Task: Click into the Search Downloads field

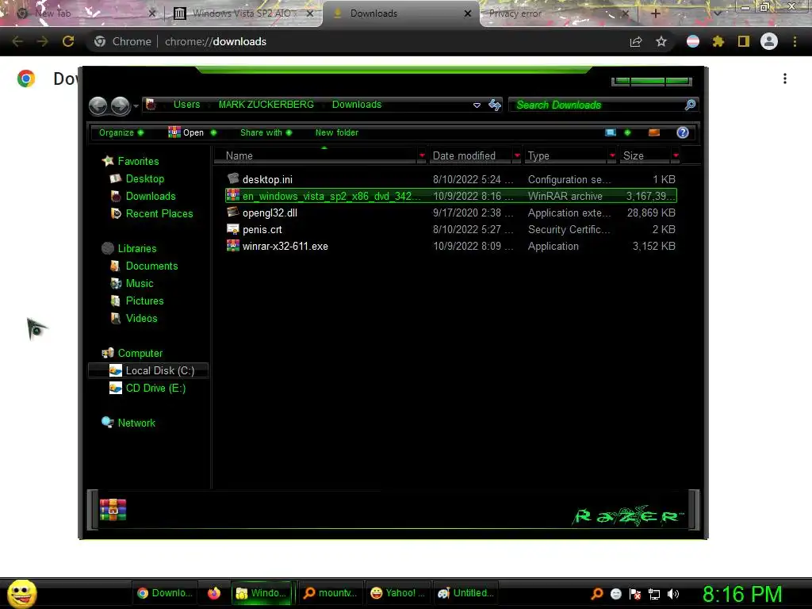Action: click(603, 105)
